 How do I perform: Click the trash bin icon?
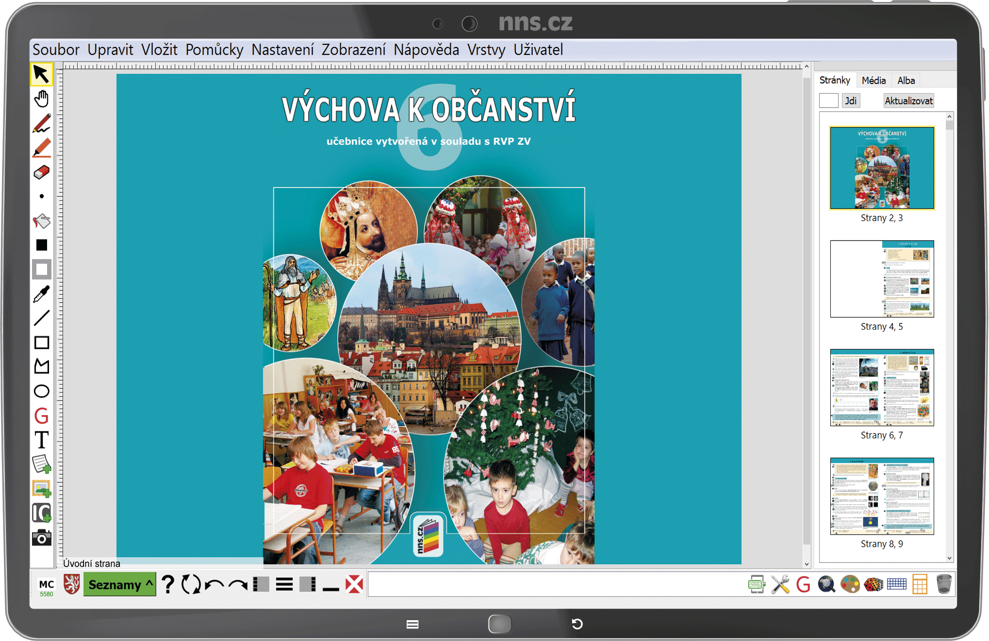(943, 584)
